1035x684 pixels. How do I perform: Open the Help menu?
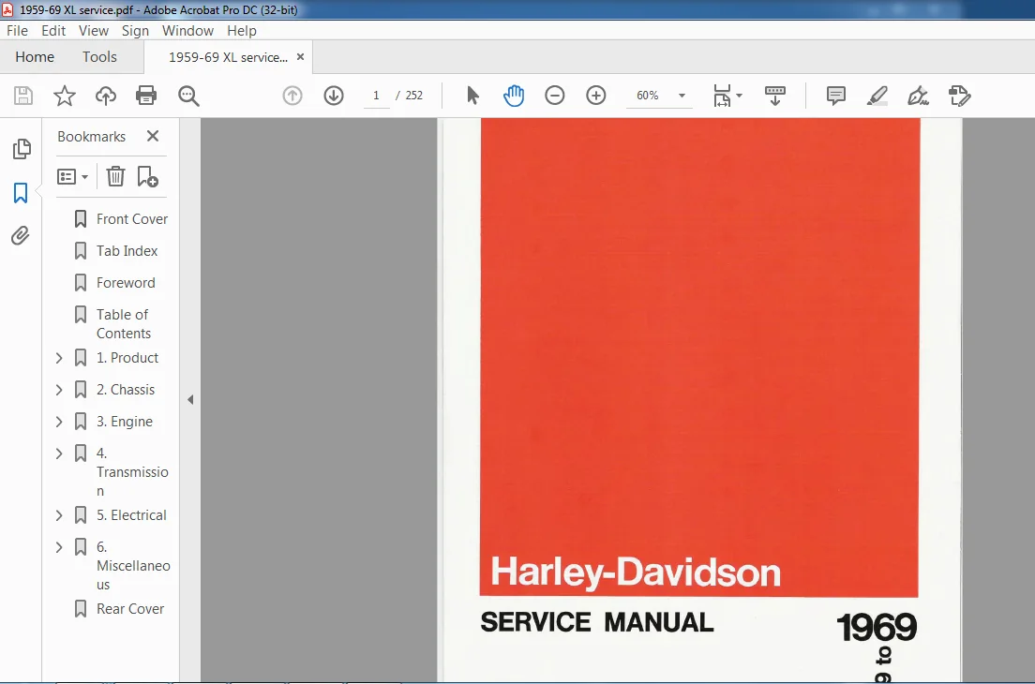pos(242,31)
